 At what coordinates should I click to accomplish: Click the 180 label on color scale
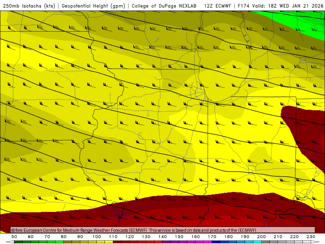(228, 237)
